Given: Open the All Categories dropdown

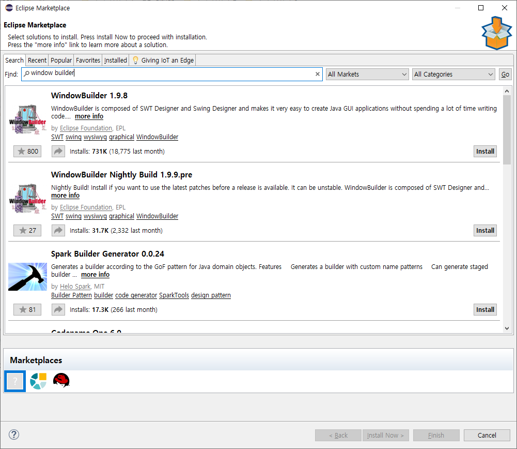Looking at the screenshot, I should [x=453, y=74].
